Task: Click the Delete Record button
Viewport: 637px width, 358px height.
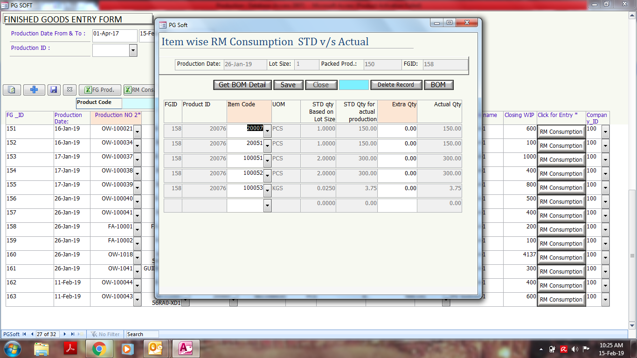Action: pos(396,85)
